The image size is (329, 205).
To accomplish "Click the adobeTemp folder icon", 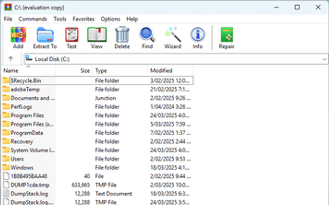I will (6, 89).
